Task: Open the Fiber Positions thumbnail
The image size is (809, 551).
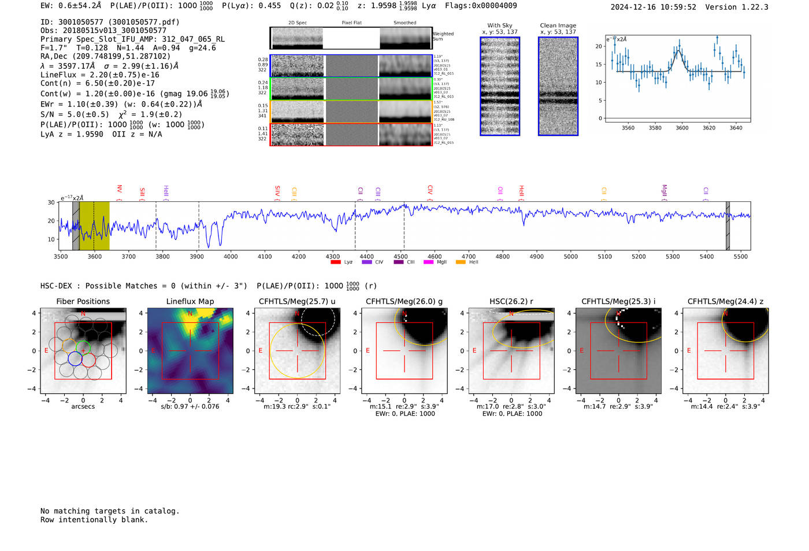Action: coord(83,350)
